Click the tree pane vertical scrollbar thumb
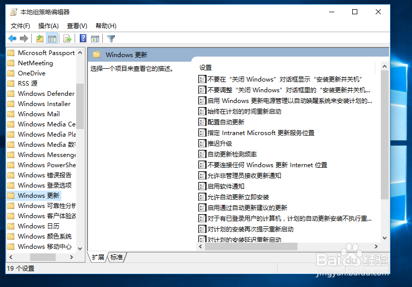This screenshot has height=287, width=412. [80, 106]
